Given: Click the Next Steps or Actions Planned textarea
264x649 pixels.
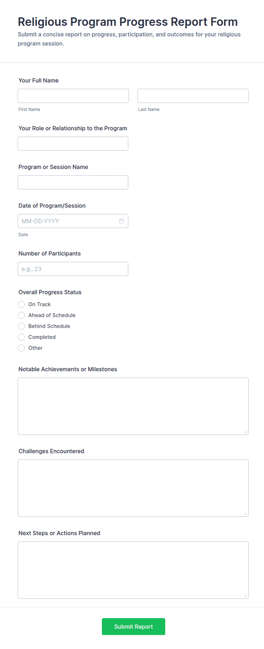Looking at the screenshot, I should click(133, 570).
